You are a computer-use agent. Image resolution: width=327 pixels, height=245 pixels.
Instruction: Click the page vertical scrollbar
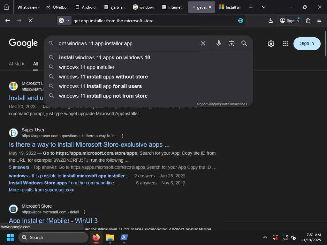[x=325, y=43]
